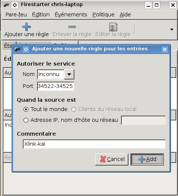Choose the Adresse IP, nom d'hôte ou réseau option
The width and height of the screenshot is (178, 196).
coord(26,120)
